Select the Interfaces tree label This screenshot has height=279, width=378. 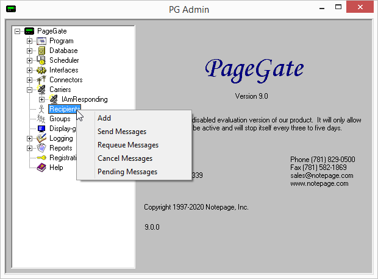pyautogui.click(x=64, y=70)
